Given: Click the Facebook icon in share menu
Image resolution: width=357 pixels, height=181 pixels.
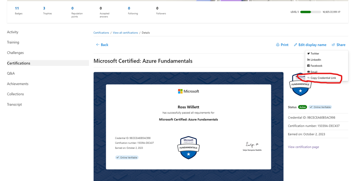Looking at the screenshot, I should coord(308,66).
